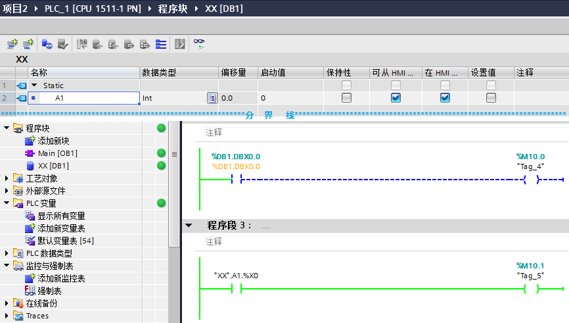Expand the 工艺对象 tree node
569x323 pixels.
7,178
